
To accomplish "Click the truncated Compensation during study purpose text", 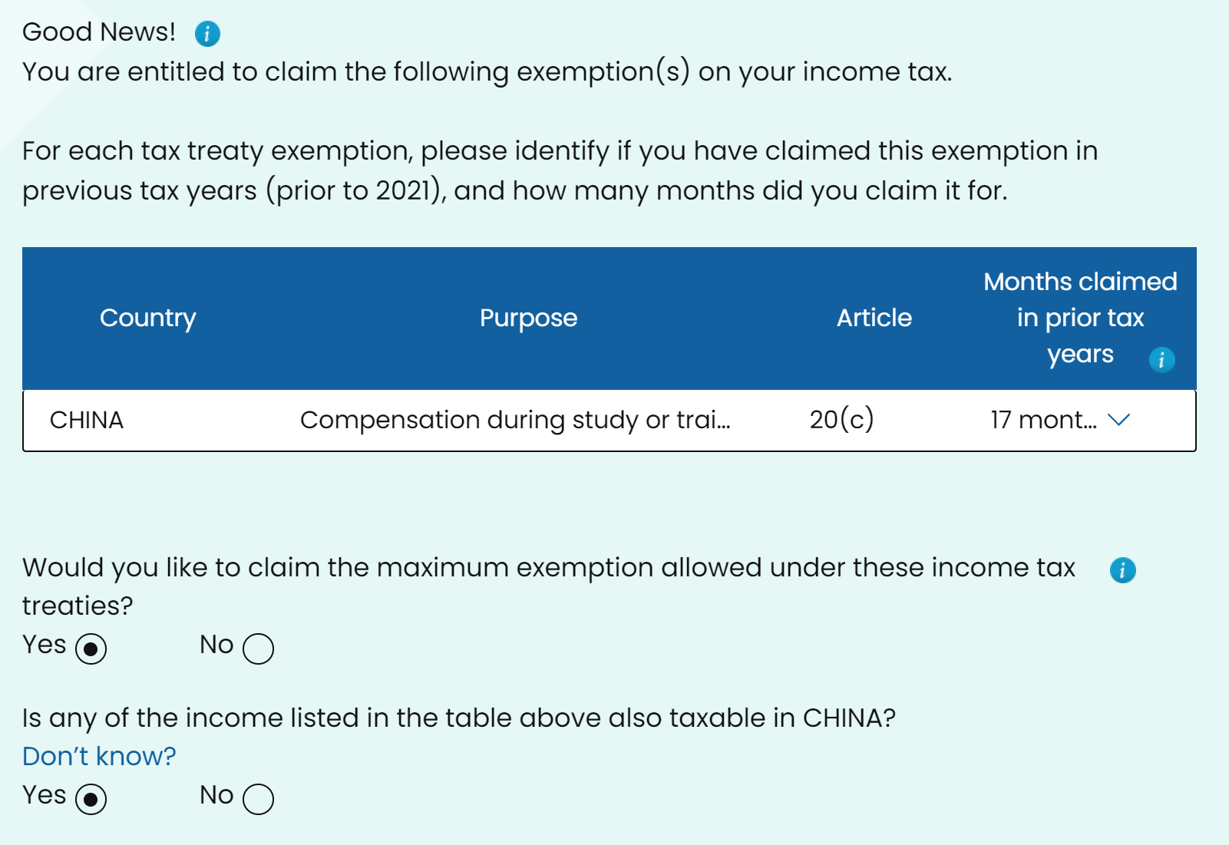I will point(515,420).
